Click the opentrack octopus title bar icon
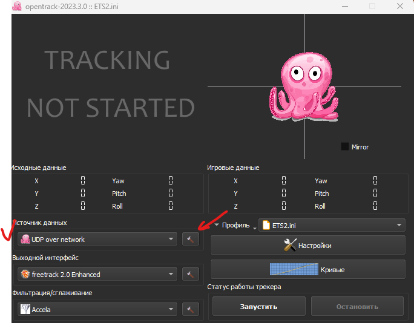The width and height of the screenshot is (414, 323). 17,6
